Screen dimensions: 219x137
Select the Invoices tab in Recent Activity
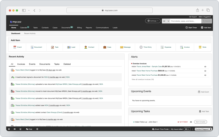pyautogui.click(x=21, y=64)
